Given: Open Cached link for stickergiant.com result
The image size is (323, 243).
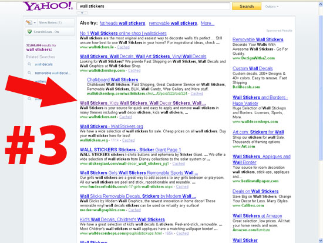Looking at the screenshot, I should click(x=179, y=164).
